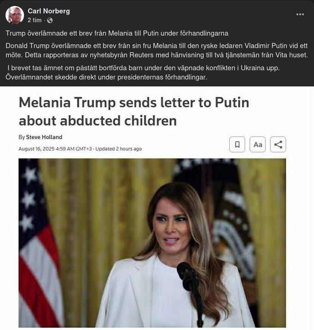The image size is (314, 330).
Task: Click Melania's face in the article photo
Action: (x=172, y=227)
